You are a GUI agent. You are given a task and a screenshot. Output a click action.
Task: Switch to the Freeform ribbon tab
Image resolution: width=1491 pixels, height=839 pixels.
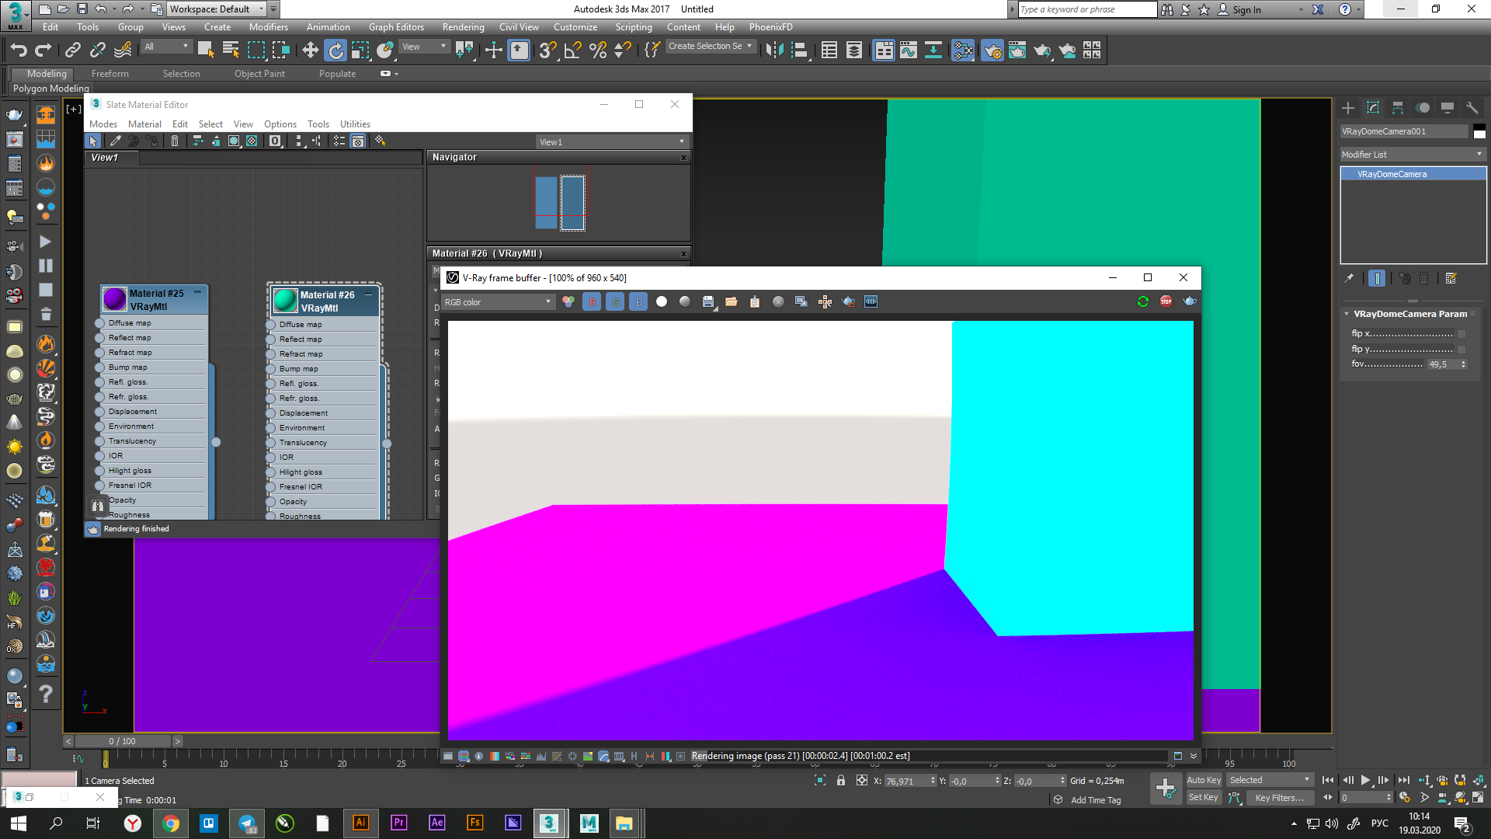tap(110, 74)
